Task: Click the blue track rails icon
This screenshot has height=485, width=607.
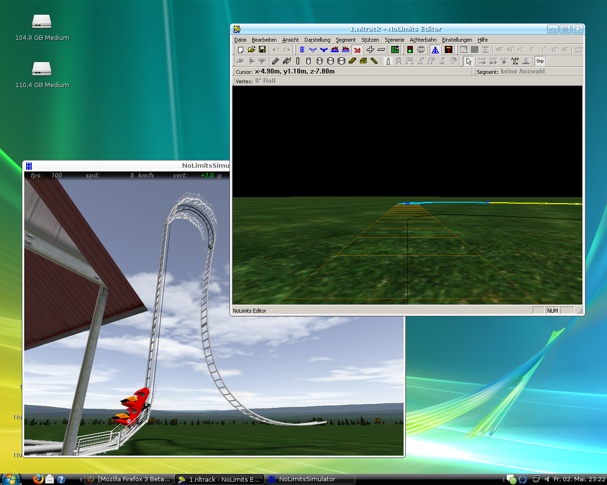Action: coord(302,50)
